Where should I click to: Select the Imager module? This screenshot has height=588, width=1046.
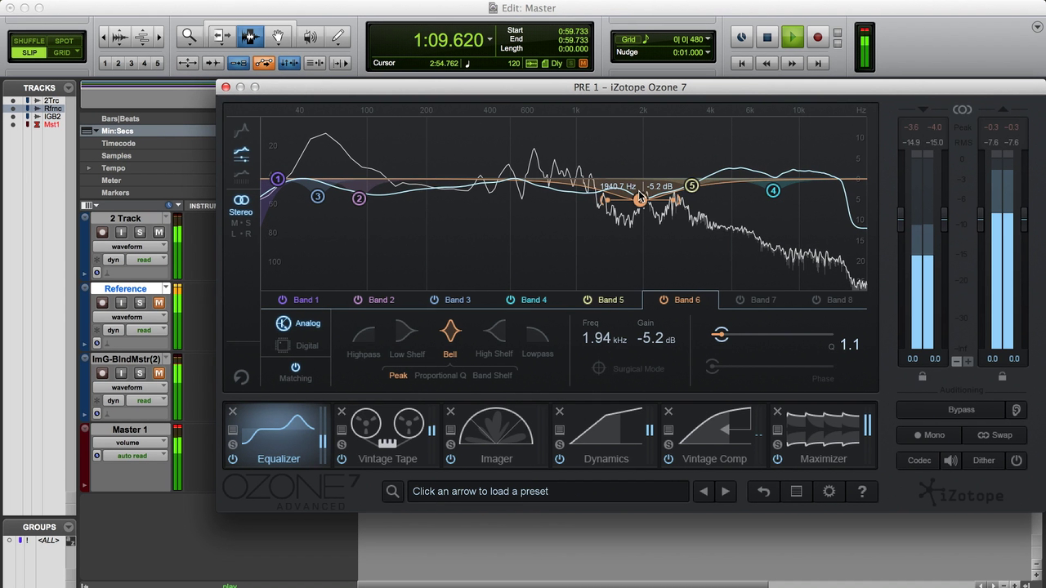coord(496,437)
